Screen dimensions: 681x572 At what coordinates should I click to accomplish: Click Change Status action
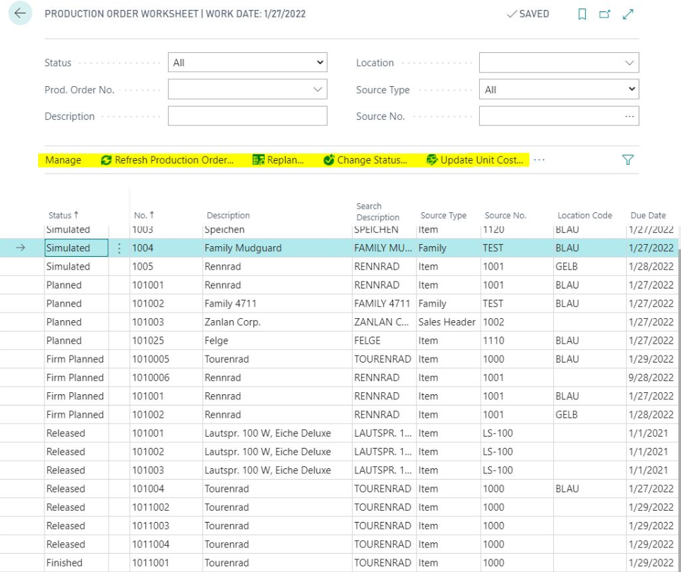point(366,160)
